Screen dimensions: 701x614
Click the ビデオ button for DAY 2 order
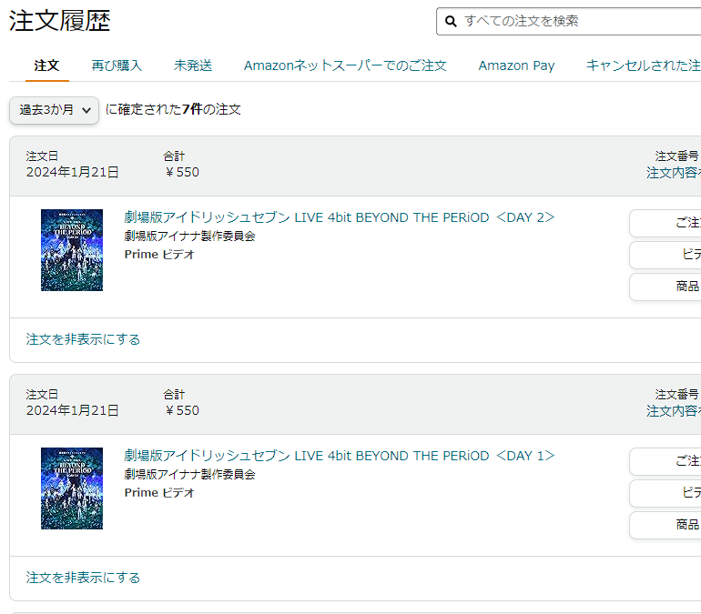665,255
